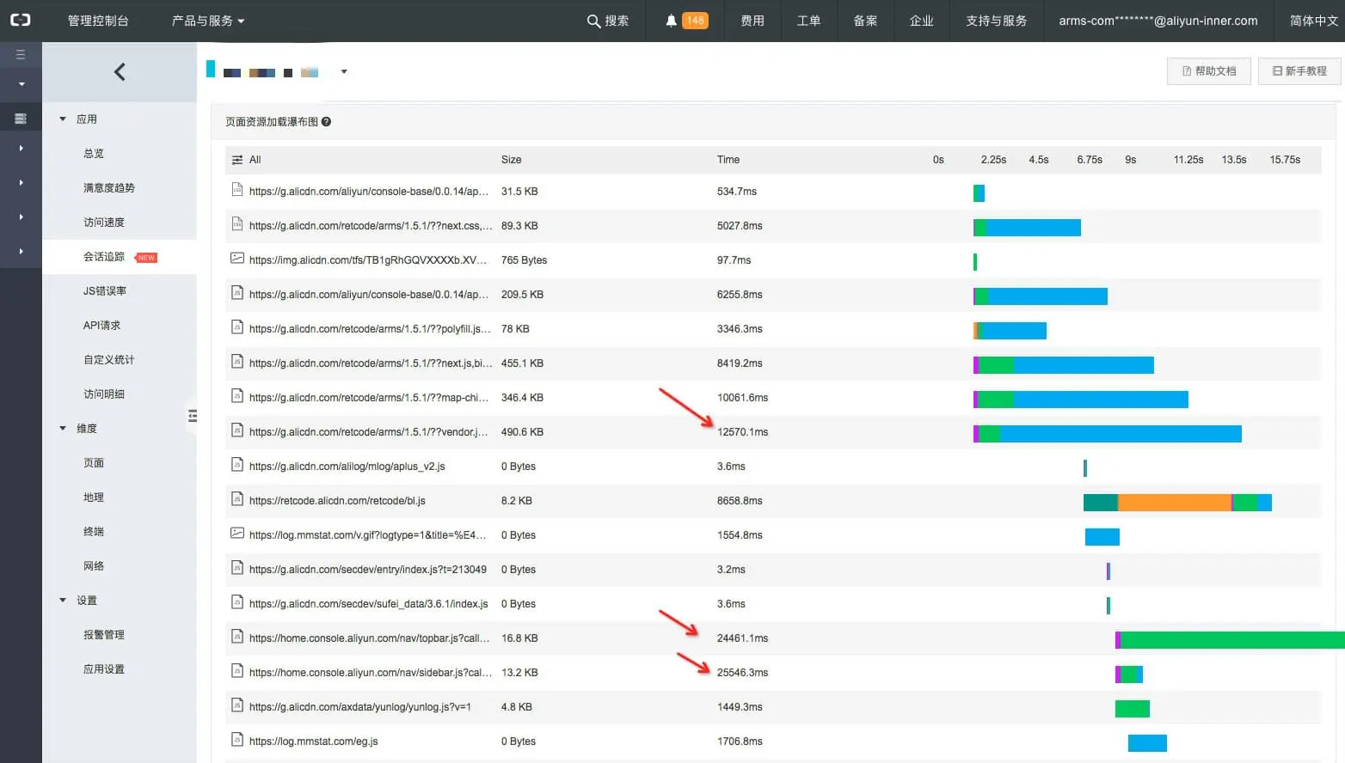Click the sidebar collapse handle icon
The width and height of the screenshot is (1345, 763).
coord(193,416)
